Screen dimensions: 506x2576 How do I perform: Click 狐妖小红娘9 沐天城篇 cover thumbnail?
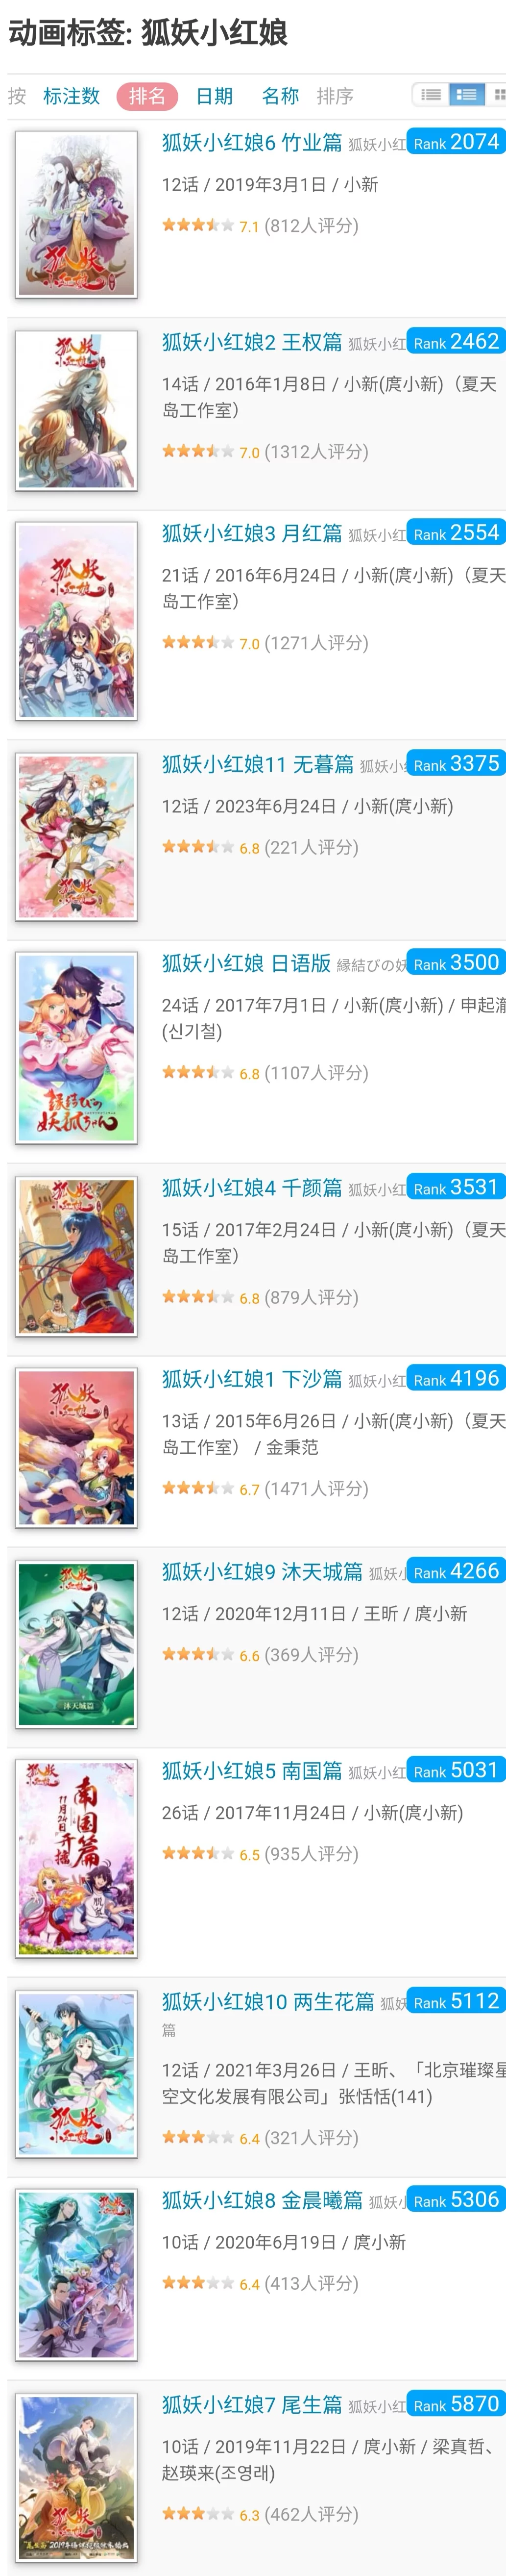76,1644
